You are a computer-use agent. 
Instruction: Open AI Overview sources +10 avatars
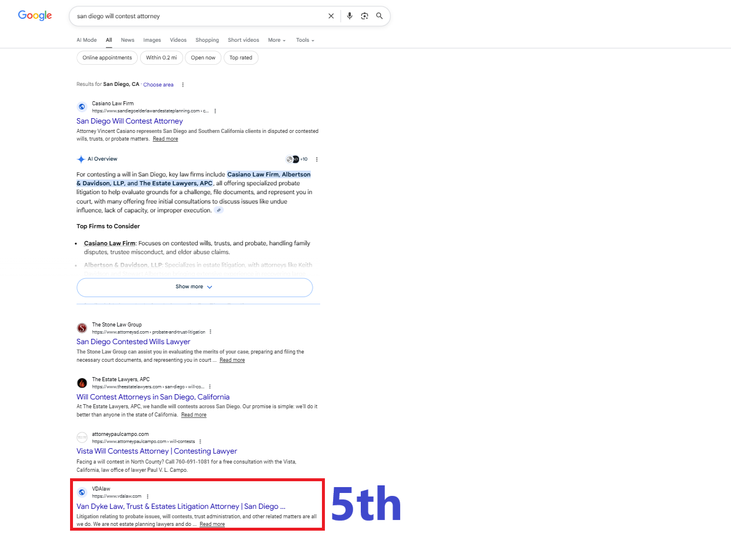[296, 159]
